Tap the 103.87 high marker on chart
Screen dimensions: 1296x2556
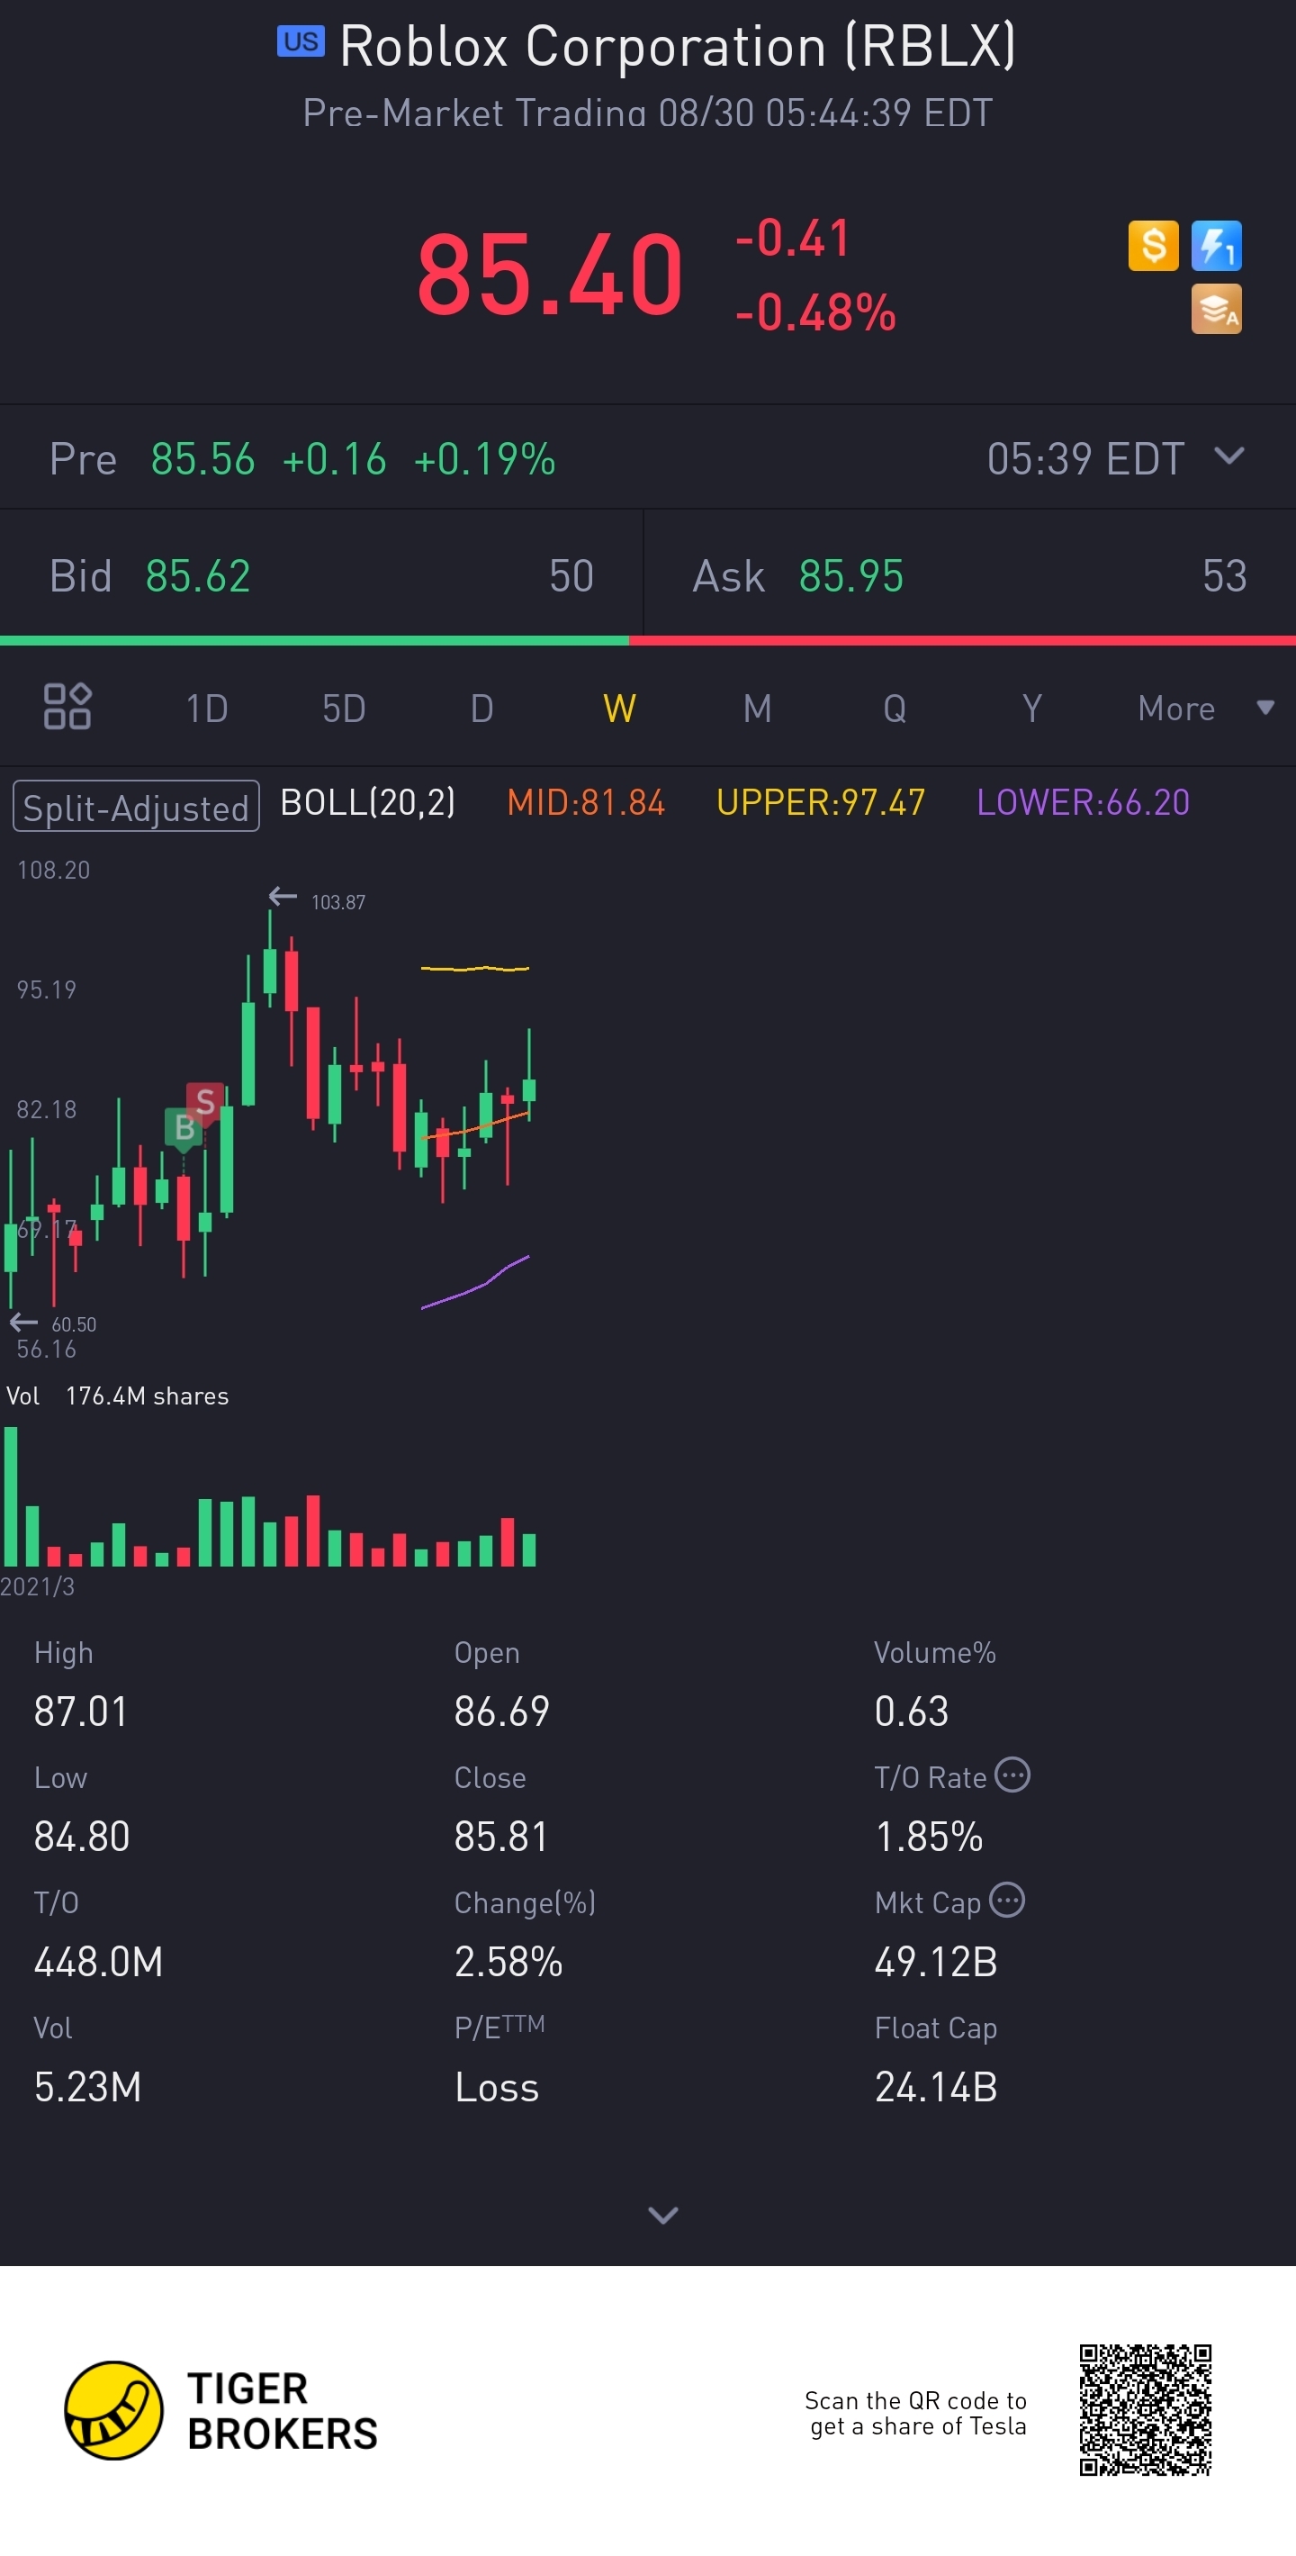(338, 902)
